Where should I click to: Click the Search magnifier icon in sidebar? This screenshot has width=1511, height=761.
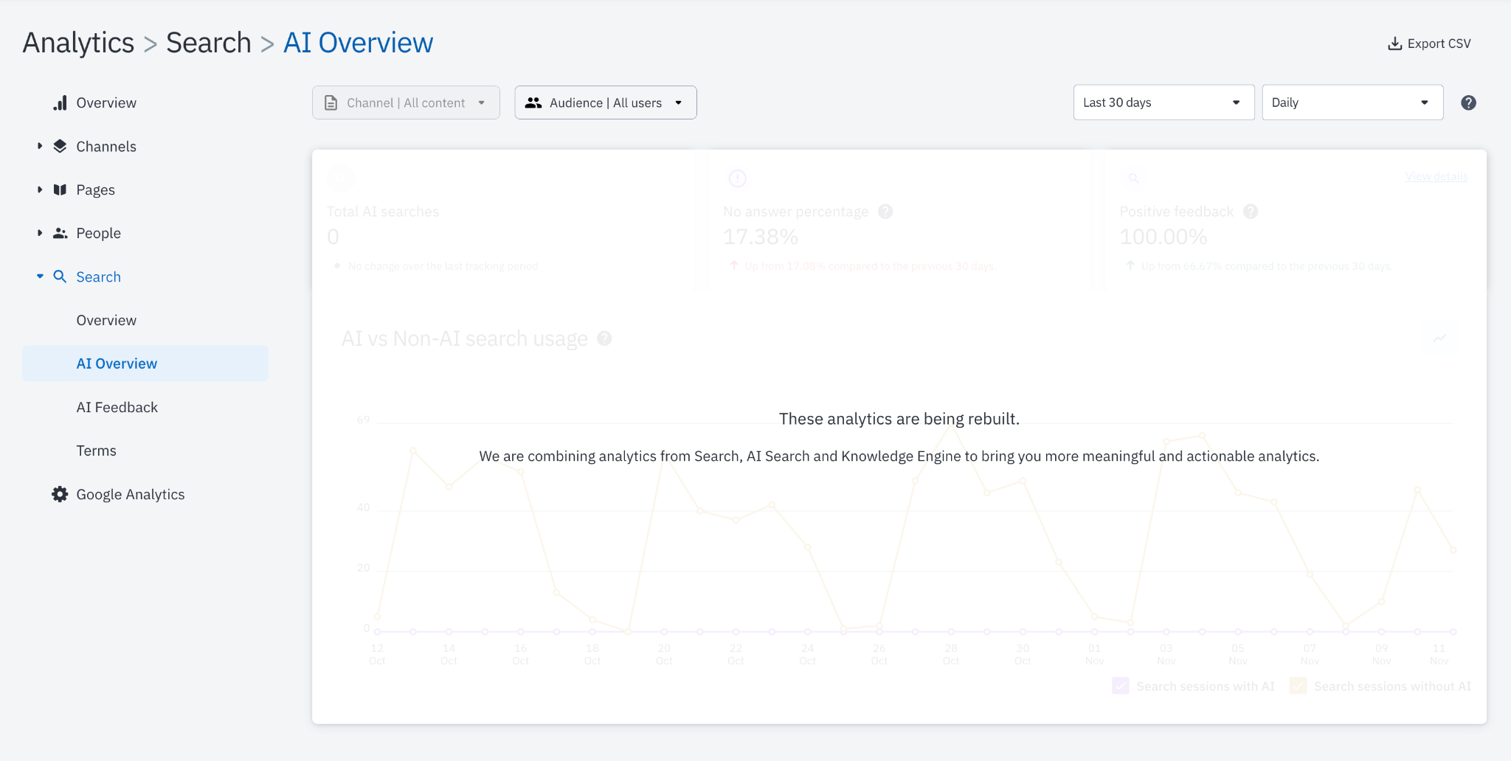coord(60,277)
